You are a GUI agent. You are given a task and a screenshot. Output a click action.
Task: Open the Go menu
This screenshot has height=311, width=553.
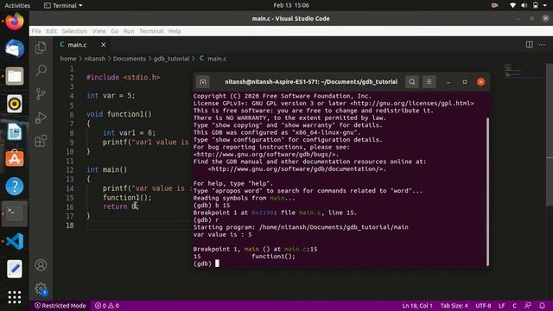point(115,31)
